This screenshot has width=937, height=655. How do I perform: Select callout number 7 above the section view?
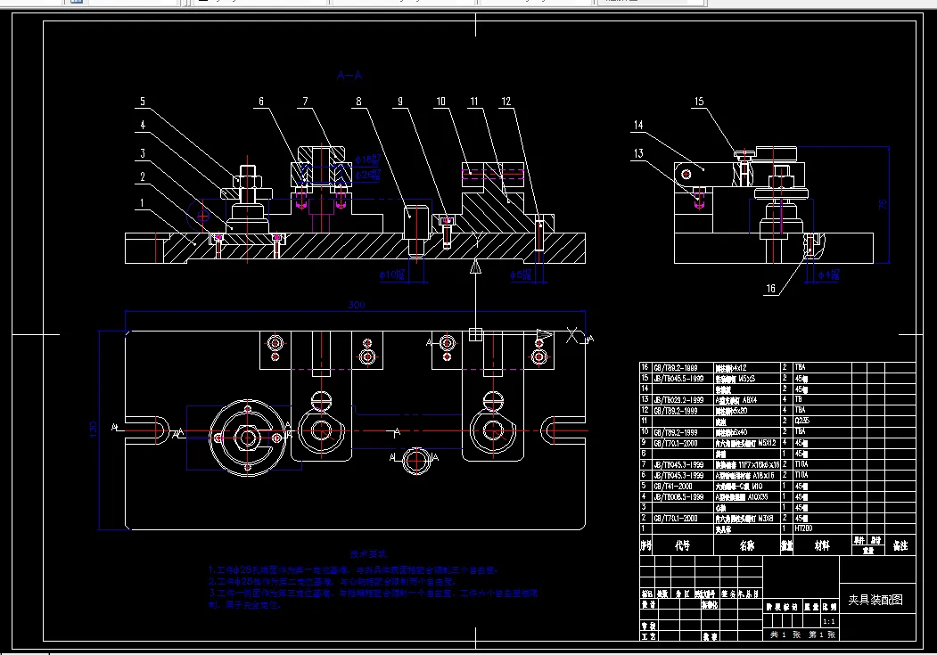[x=306, y=102]
